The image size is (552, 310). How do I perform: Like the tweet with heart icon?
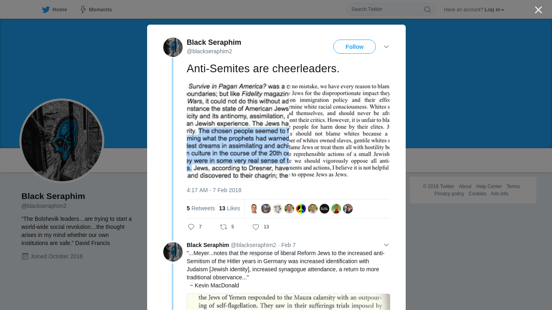[x=256, y=227]
